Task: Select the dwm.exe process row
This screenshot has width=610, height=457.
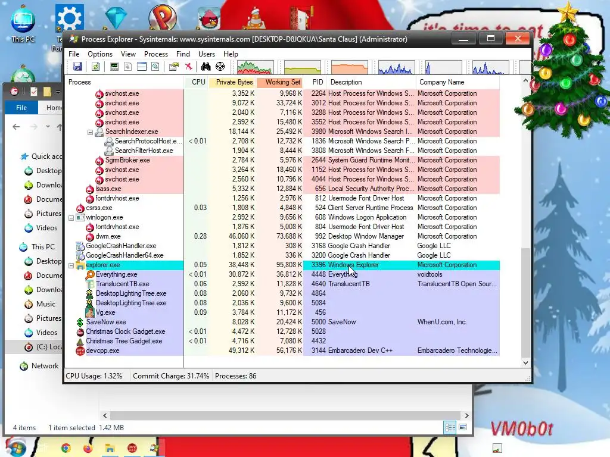Action: point(282,236)
